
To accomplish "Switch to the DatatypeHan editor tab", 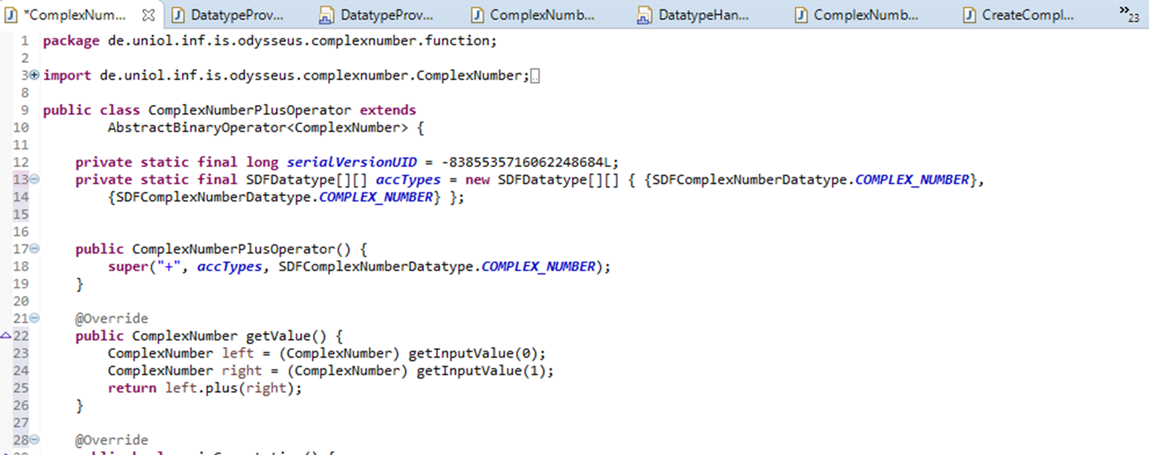I will click(703, 16).
